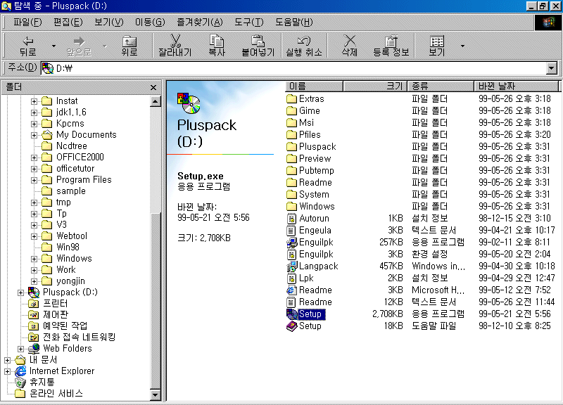The width and height of the screenshot is (563, 405).
Task: Select the 12KB Readme text document
Action: 310,302
